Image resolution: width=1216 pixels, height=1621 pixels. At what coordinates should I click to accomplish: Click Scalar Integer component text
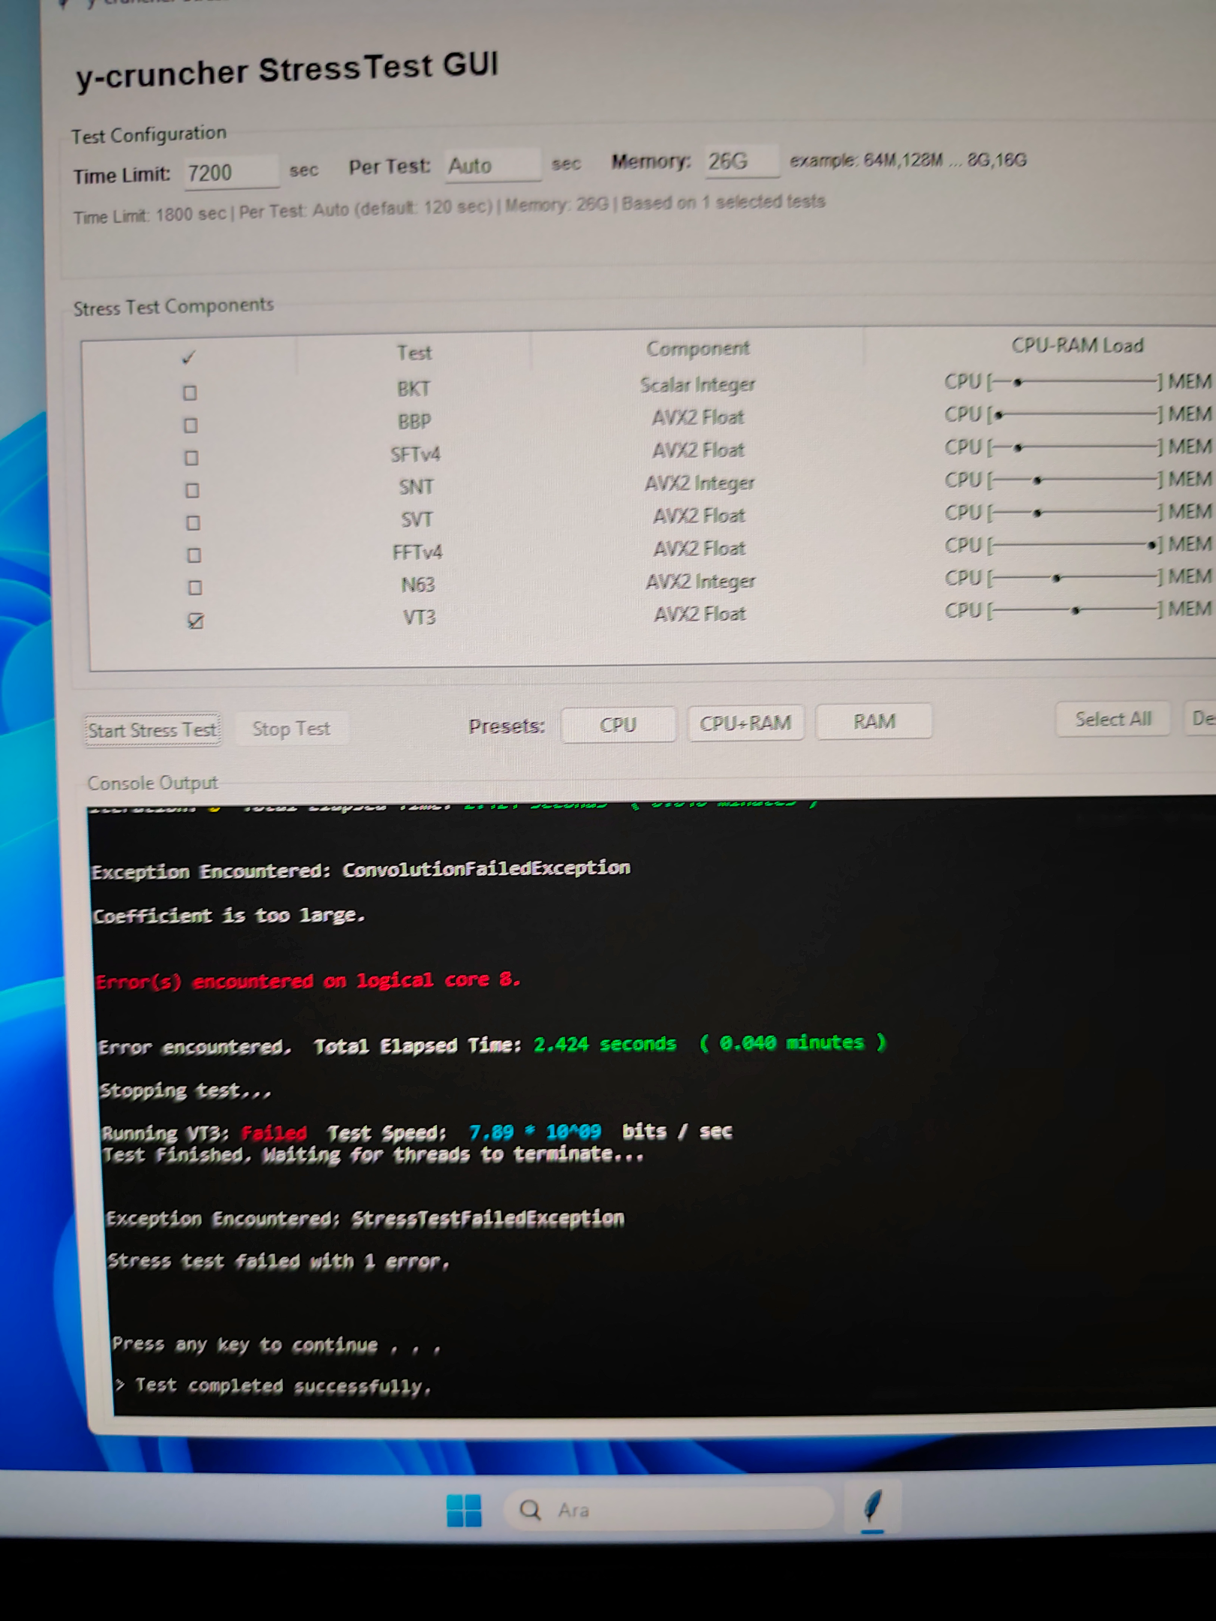697,385
